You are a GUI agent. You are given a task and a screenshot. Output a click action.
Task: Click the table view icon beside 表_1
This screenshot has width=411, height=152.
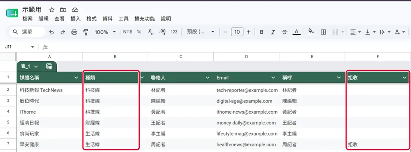point(49,66)
